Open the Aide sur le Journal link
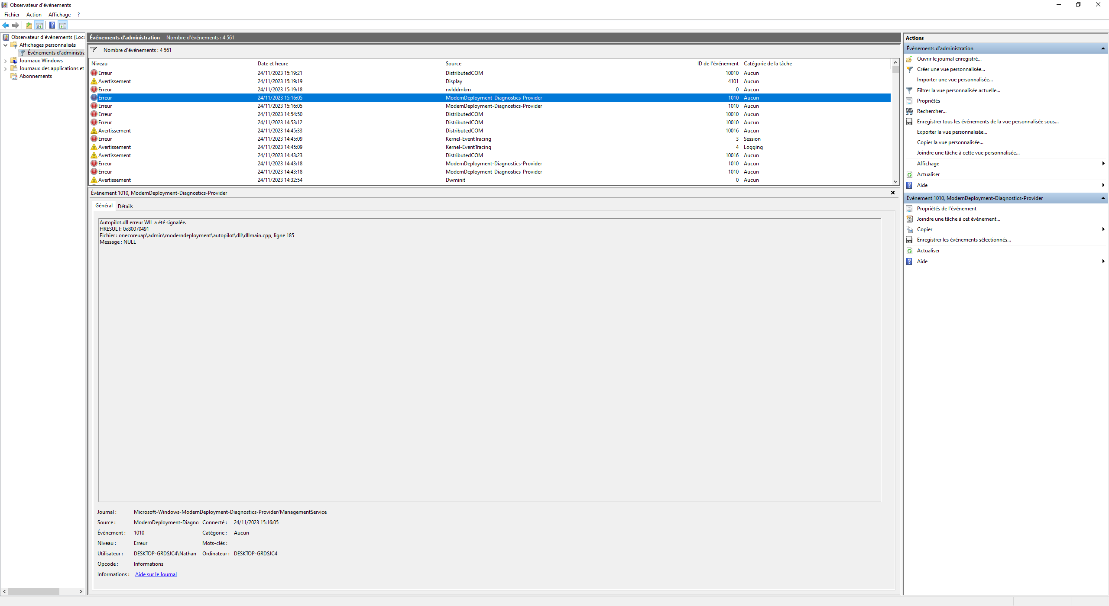1109x606 pixels. click(156, 574)
